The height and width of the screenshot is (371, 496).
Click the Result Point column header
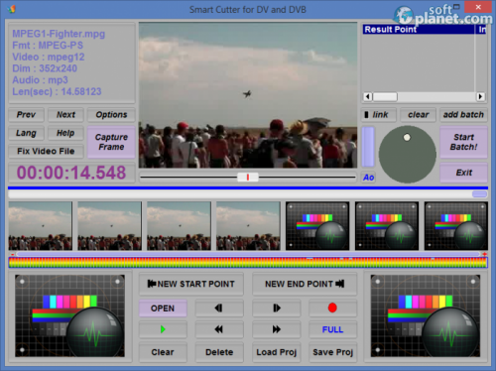[419, 30]
